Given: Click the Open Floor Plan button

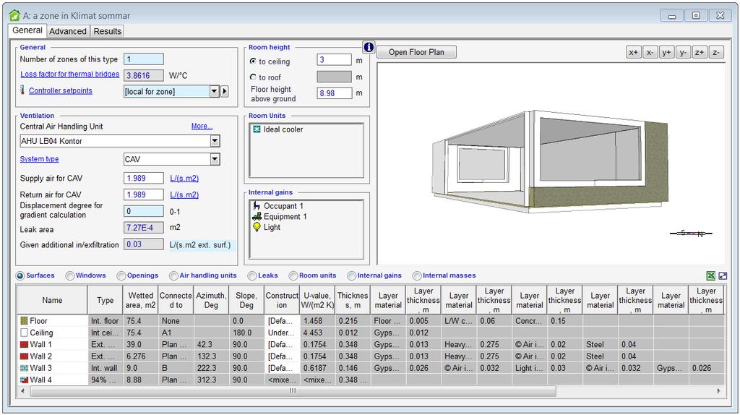Looking at the screenshot, I should pyautogui.click(x=416, y=52).
